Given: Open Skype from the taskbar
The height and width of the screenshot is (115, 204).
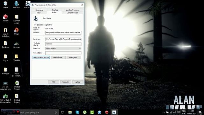Looking at the screenshot, I should tap(77, 112).
